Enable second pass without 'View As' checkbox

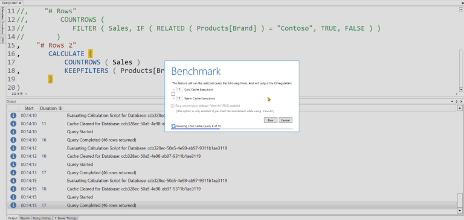pyautogui.click(x=173, y=105)
